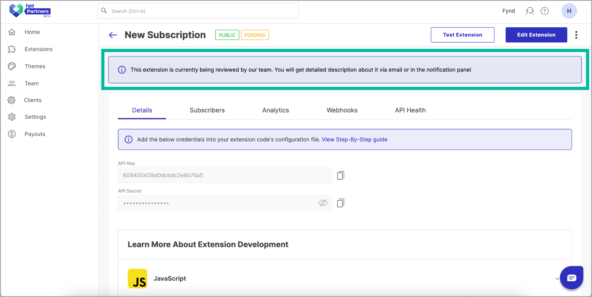Open the help question mark icon

click(x=544, y=11)
